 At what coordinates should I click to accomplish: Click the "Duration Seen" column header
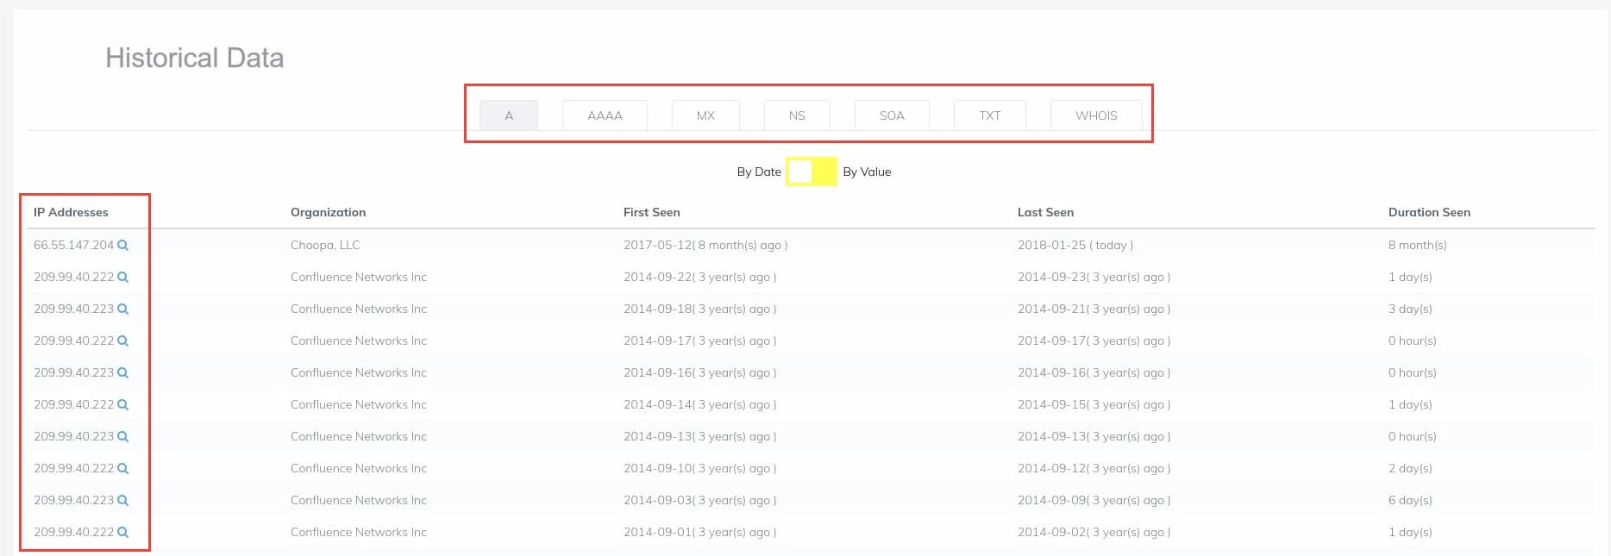(1429, 212)
